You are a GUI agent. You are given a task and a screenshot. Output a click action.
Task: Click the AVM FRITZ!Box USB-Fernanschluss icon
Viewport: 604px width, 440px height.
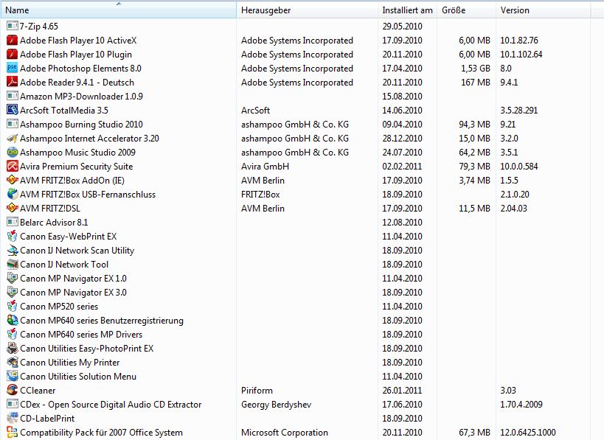[13, 194]
